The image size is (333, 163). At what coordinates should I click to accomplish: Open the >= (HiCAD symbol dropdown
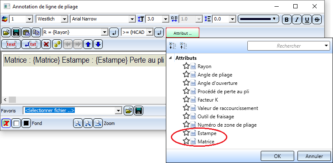[x=150, y=33]
